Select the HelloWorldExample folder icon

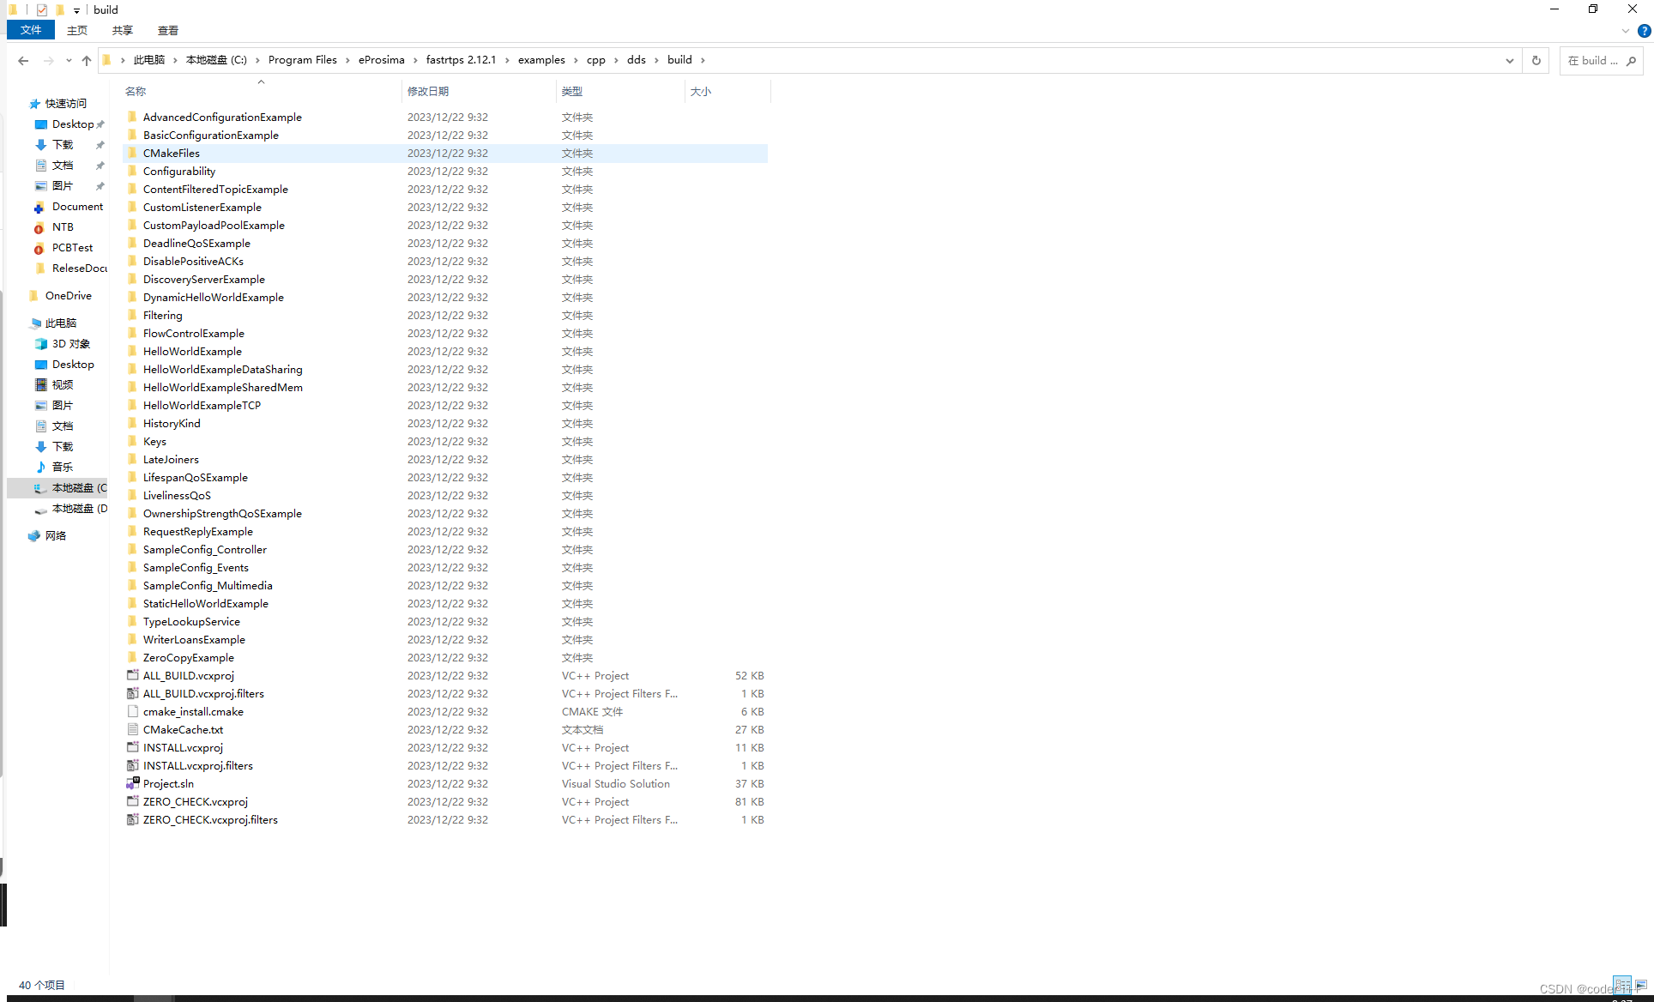(132, 351)
